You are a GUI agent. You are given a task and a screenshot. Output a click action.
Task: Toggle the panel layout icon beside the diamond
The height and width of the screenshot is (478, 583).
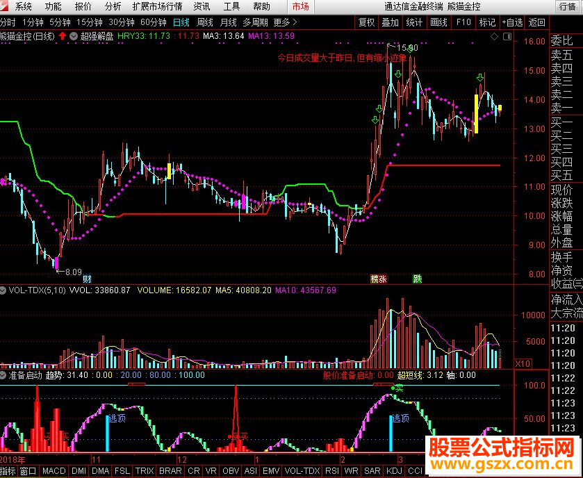pos(507,36)
